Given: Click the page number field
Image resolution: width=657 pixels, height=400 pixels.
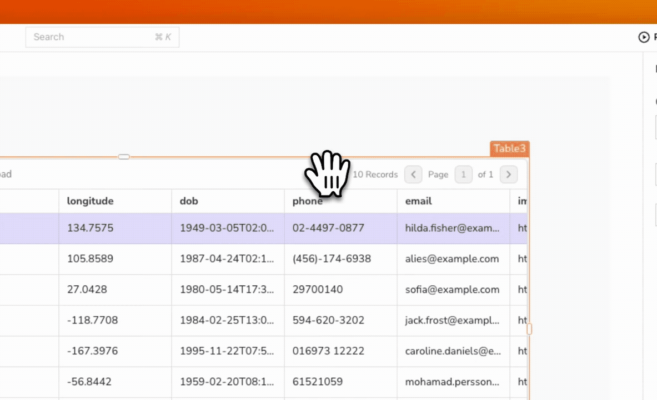Looking at the screenshot, I should coord(463,175).
